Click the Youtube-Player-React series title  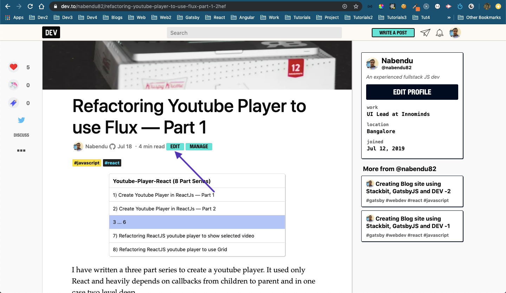coord(162,181)
